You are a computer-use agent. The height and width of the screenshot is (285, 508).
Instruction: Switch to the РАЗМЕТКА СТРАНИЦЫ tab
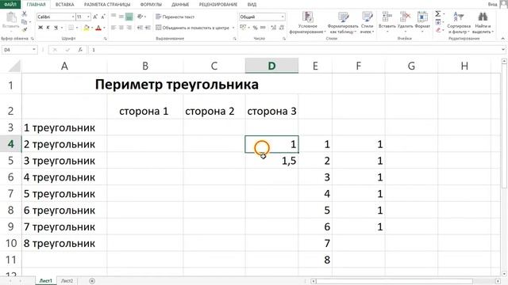107,5
